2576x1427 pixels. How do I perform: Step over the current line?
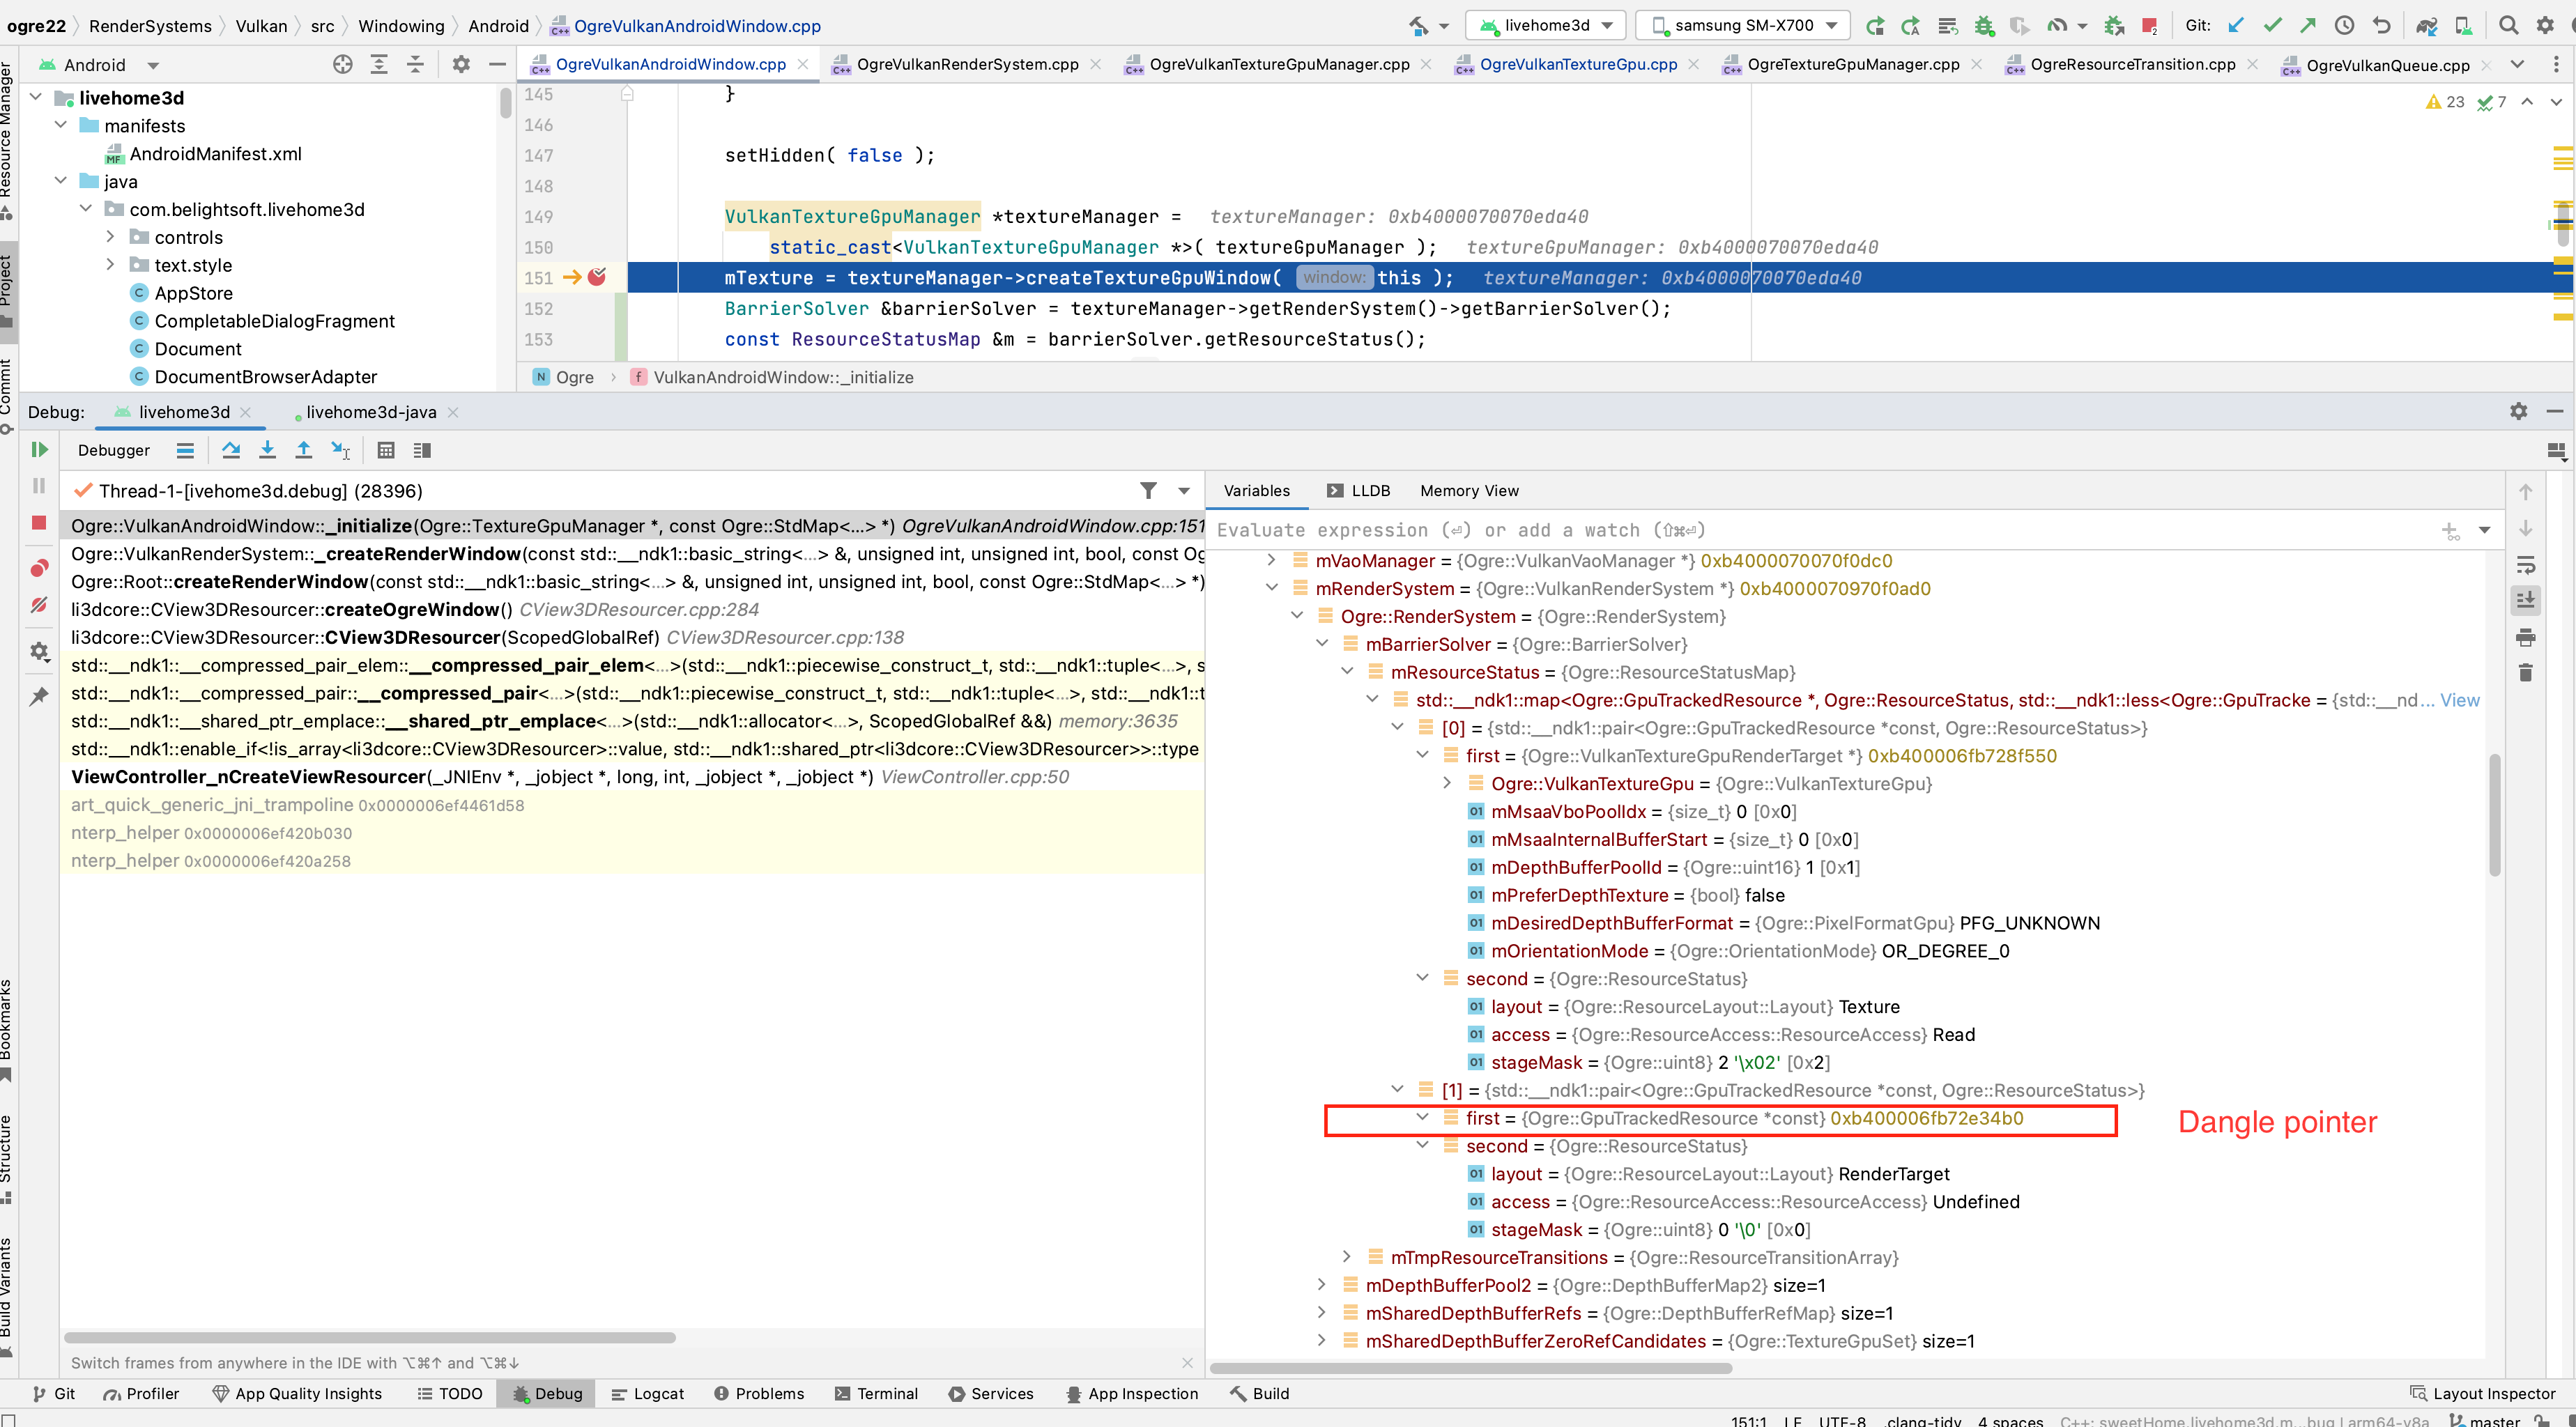231,450
